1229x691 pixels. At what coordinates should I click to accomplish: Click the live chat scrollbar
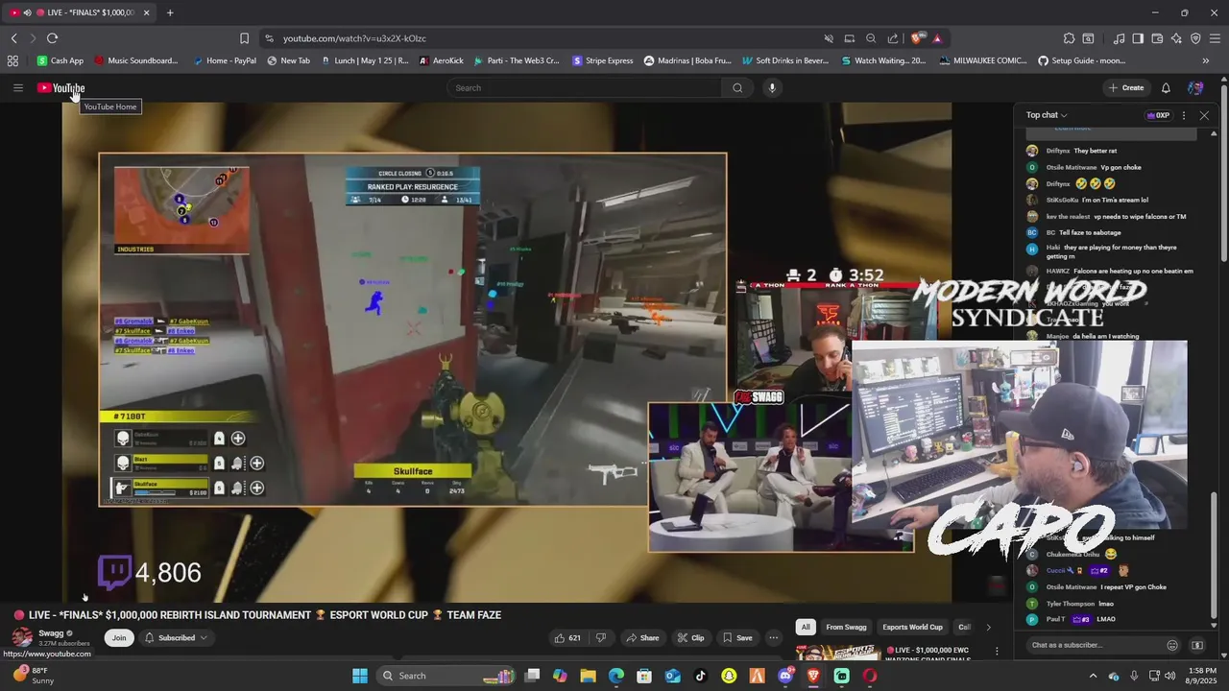pos(1214,557)
